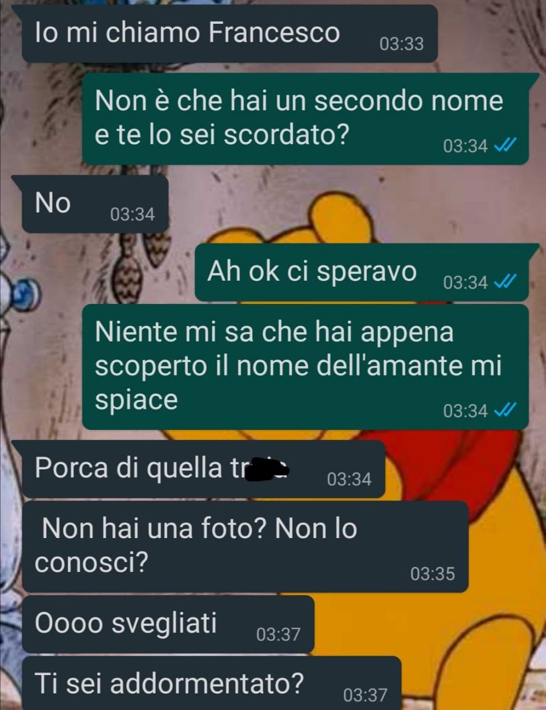Tap the 03:34 timestamp on the "Porca" message

click(349, 479)
